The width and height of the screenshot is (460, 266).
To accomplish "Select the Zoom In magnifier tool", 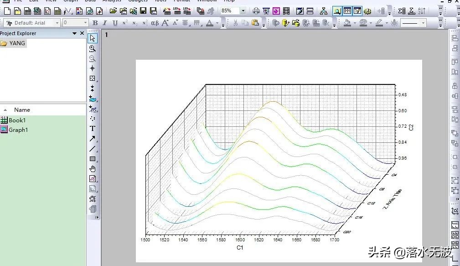I will (93, 48).
